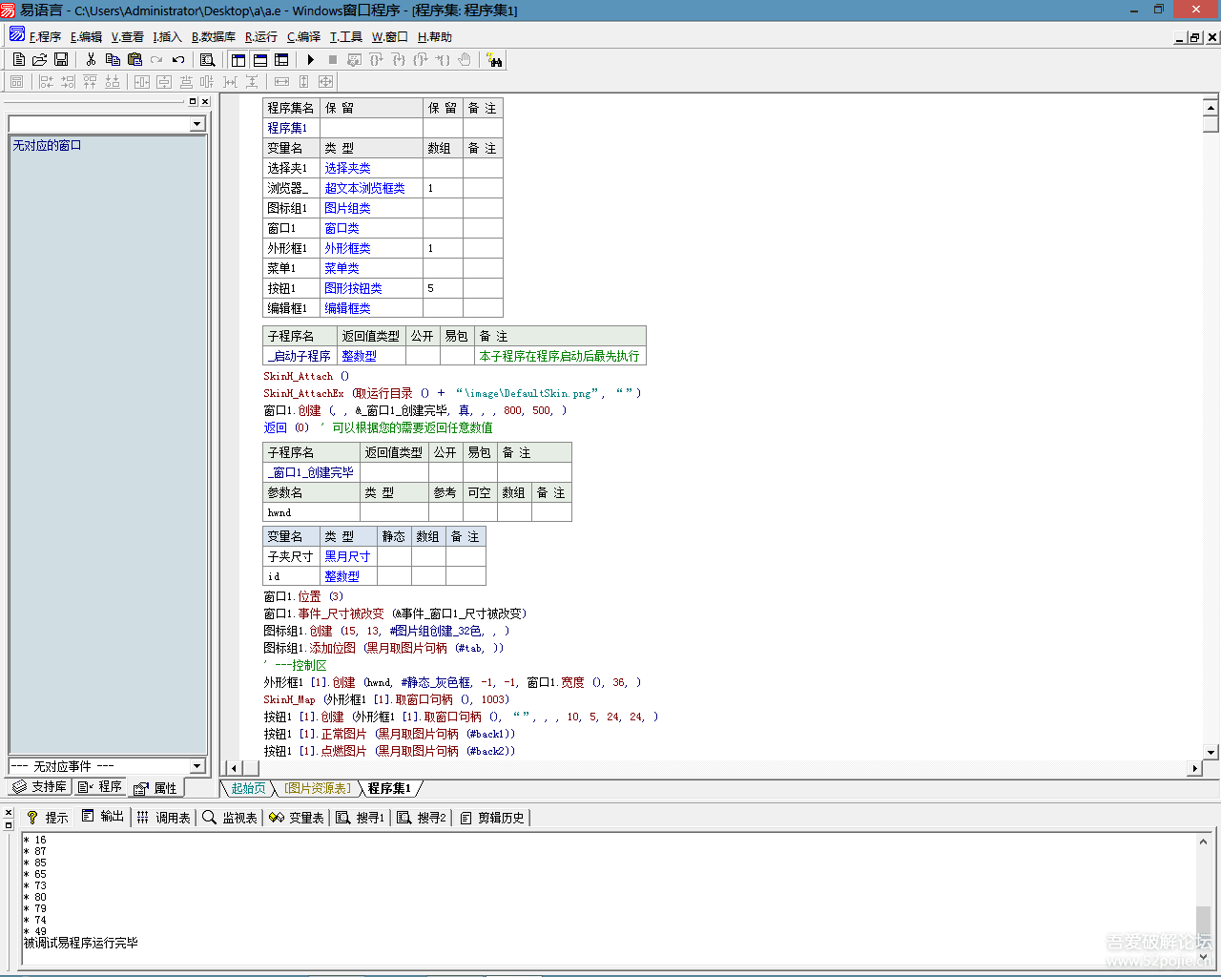Open the F.程序 menu
1221x977 pixels.
pyautogui.click(x=45, y=37)
